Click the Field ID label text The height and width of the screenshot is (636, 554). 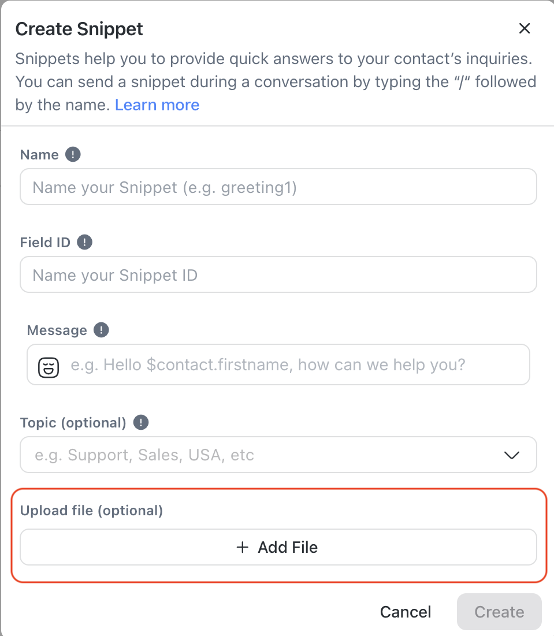point(45,243)
